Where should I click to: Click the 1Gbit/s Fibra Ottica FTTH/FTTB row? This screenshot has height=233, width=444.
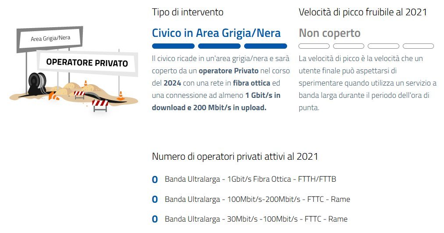[244, 179]
